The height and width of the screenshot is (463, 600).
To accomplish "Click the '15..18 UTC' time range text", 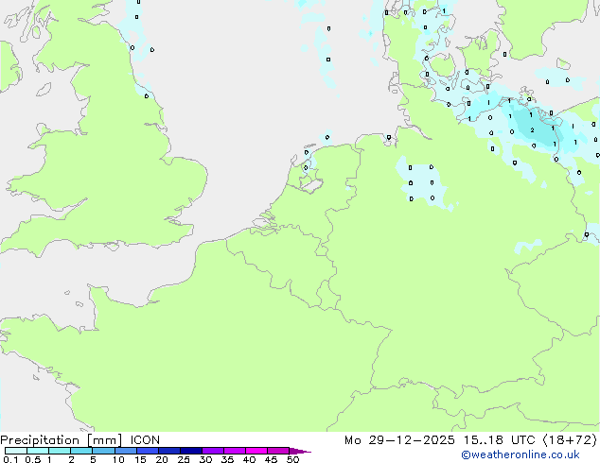I will tap(499, 440).
